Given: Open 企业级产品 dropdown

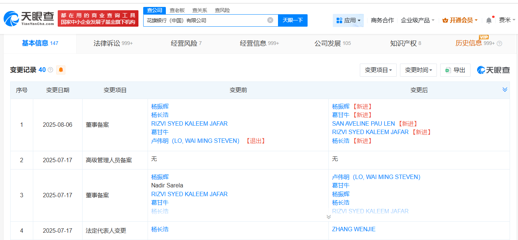Looking at the screenshot, I should click(418, 20).
